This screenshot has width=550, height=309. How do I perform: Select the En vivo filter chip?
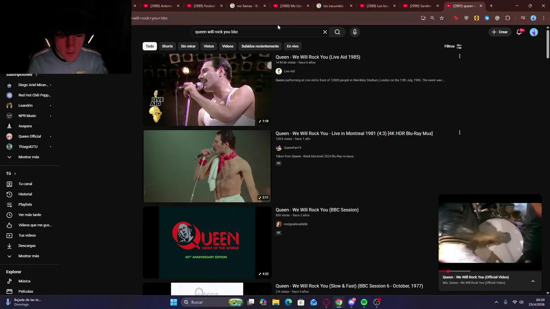pyautogui.click(x=293, y=46)
